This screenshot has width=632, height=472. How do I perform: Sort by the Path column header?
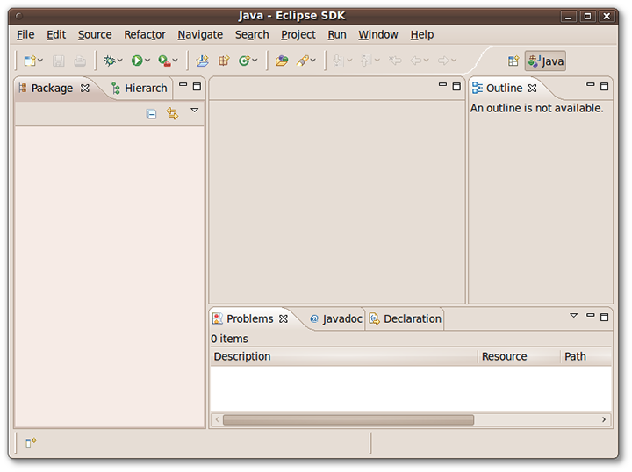(x=586, y=356)
